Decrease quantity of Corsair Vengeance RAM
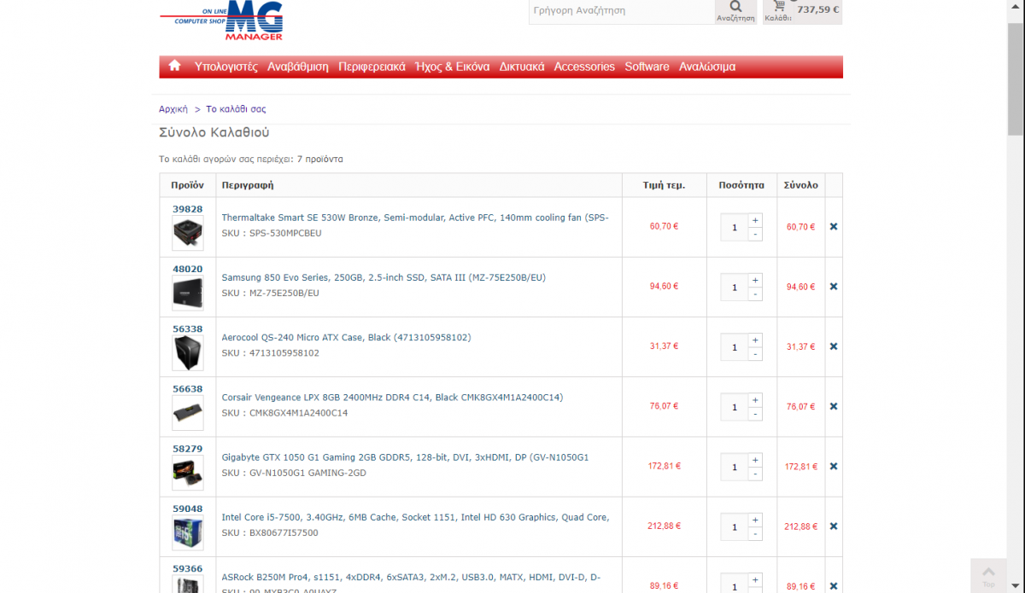The height and width of the screenshot is (593, 1025). click(755, 413)
